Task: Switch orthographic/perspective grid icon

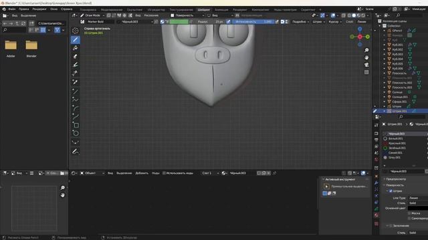Action: coord(366,72)
